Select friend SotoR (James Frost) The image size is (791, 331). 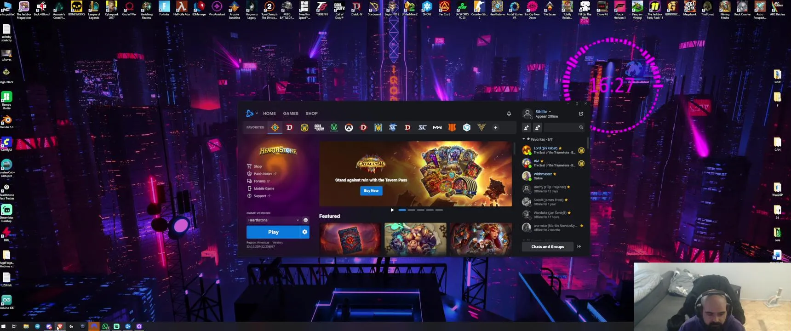554,202
